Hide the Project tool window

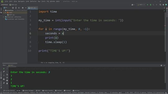pyautogui.click(x=26, y=8)
